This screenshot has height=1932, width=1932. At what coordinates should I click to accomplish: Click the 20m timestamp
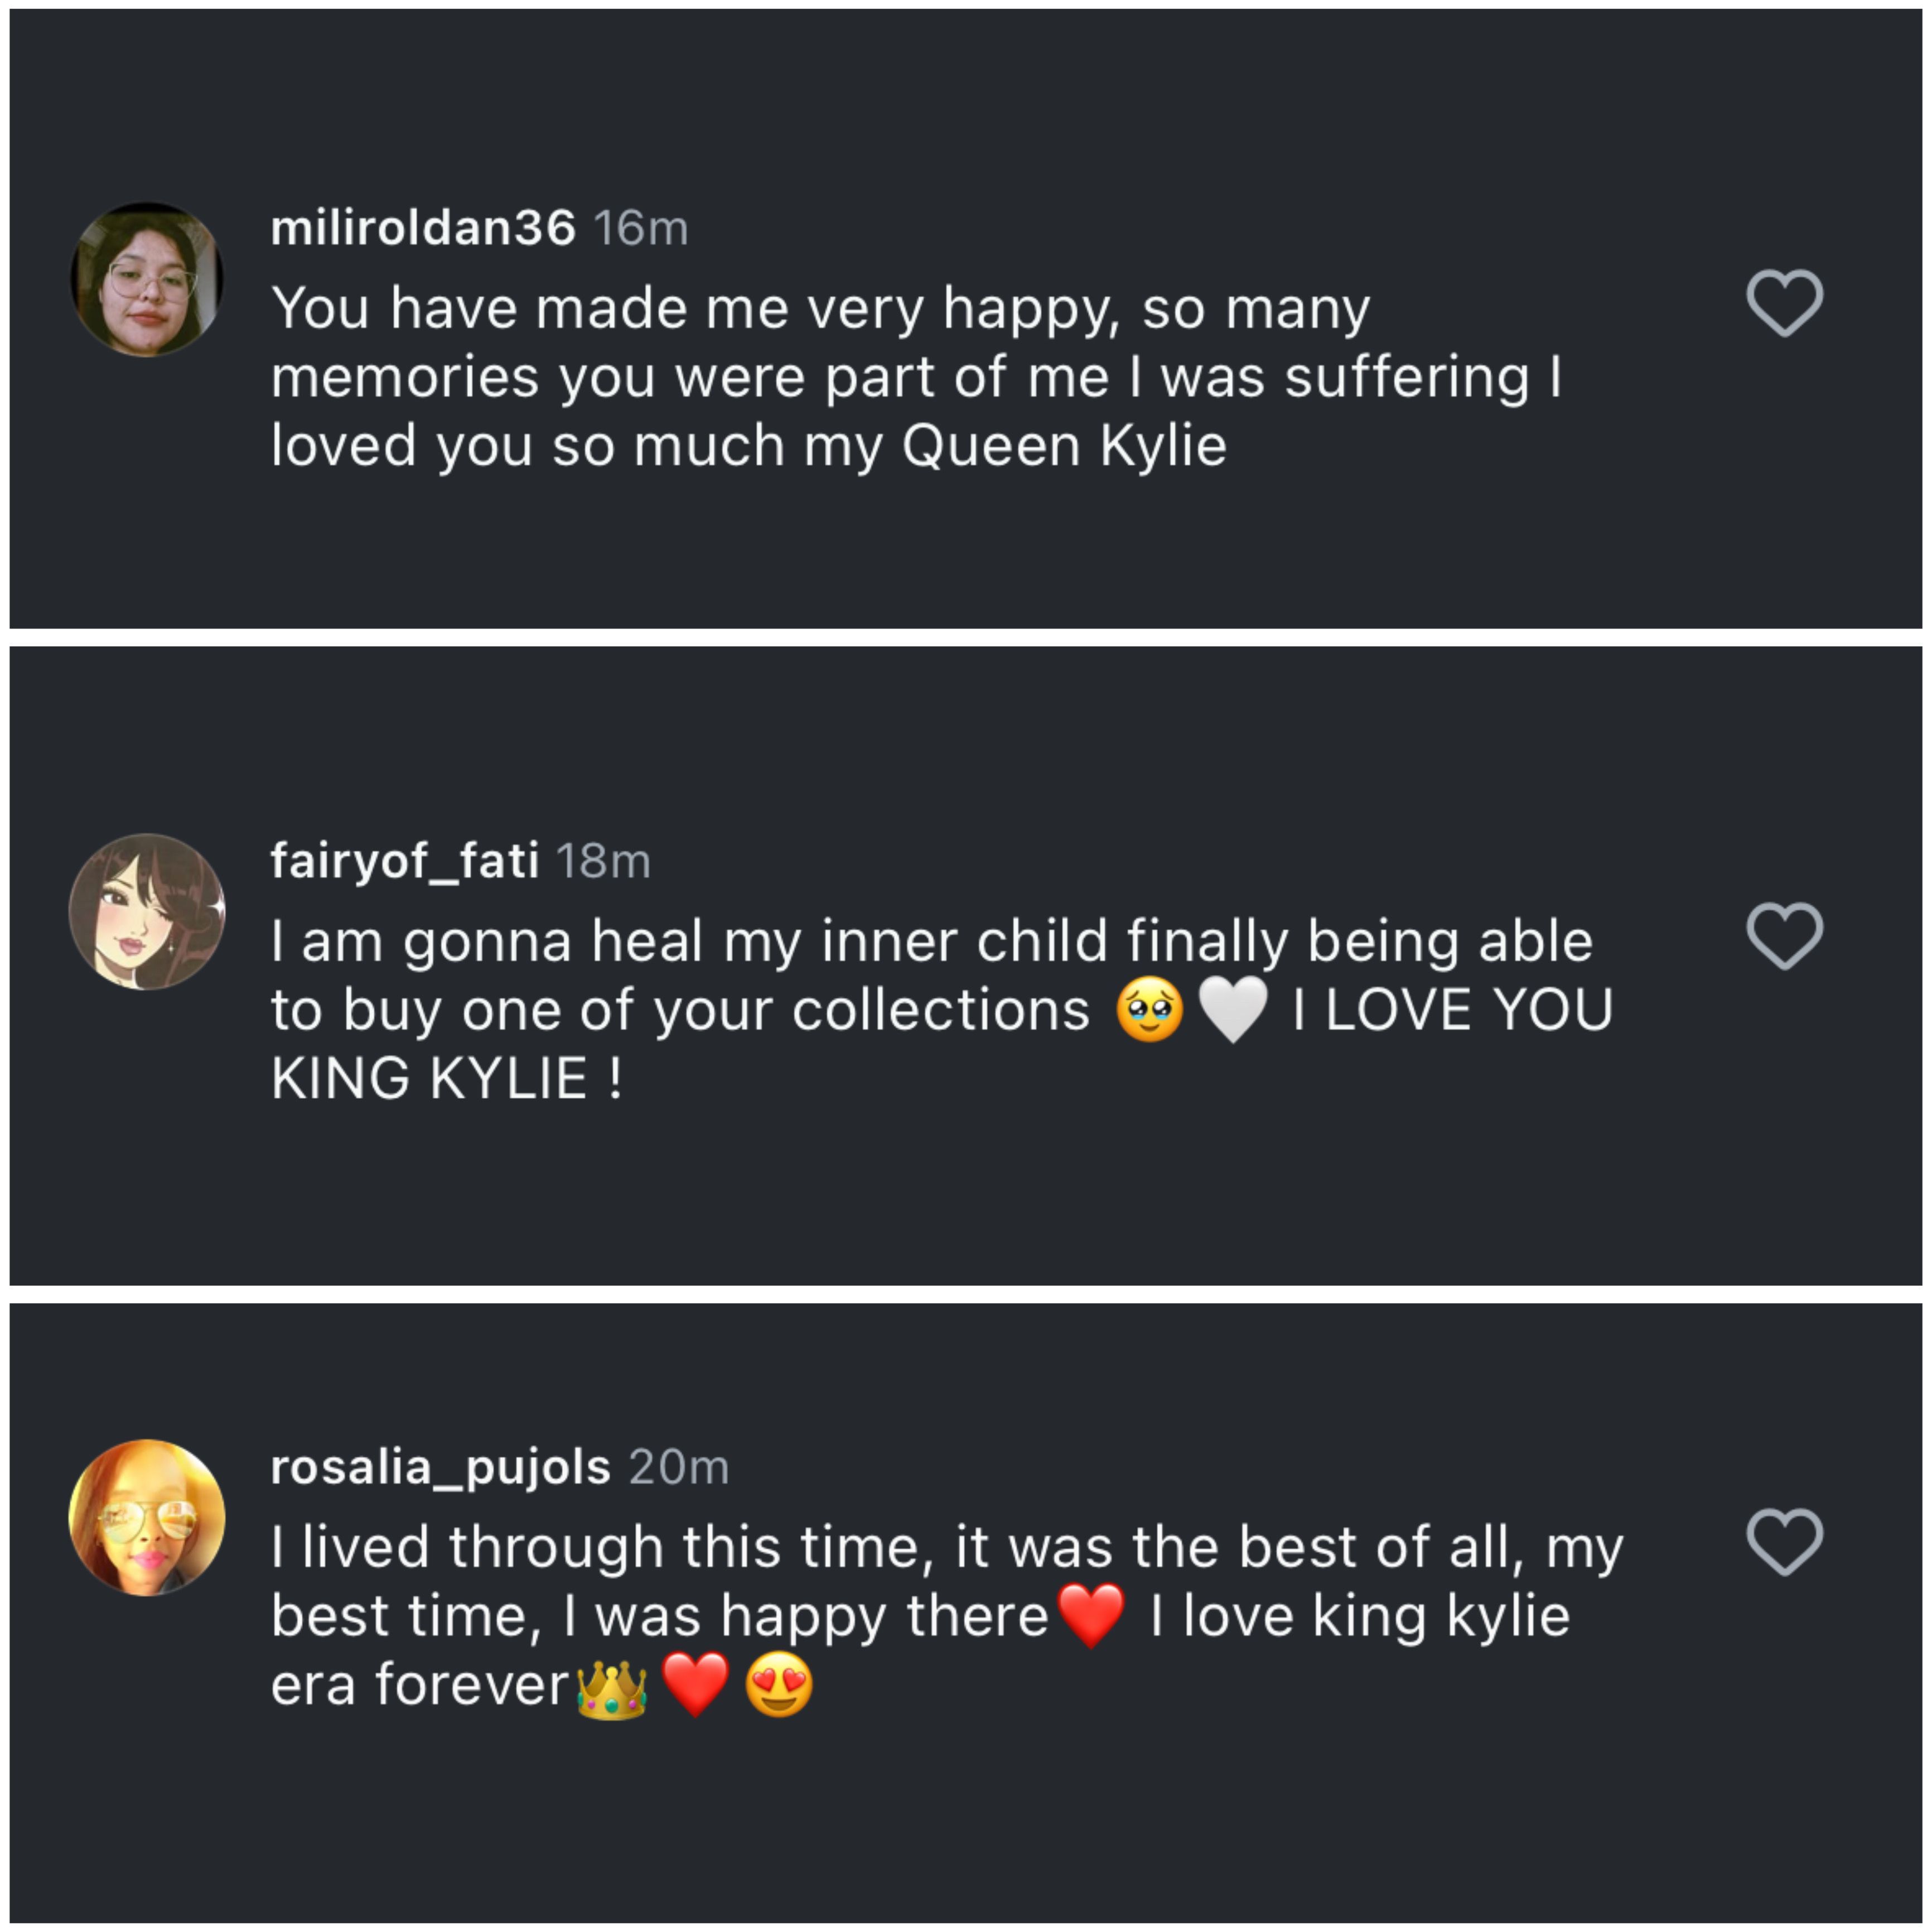pyautogui.click(x=679, y=1467)
